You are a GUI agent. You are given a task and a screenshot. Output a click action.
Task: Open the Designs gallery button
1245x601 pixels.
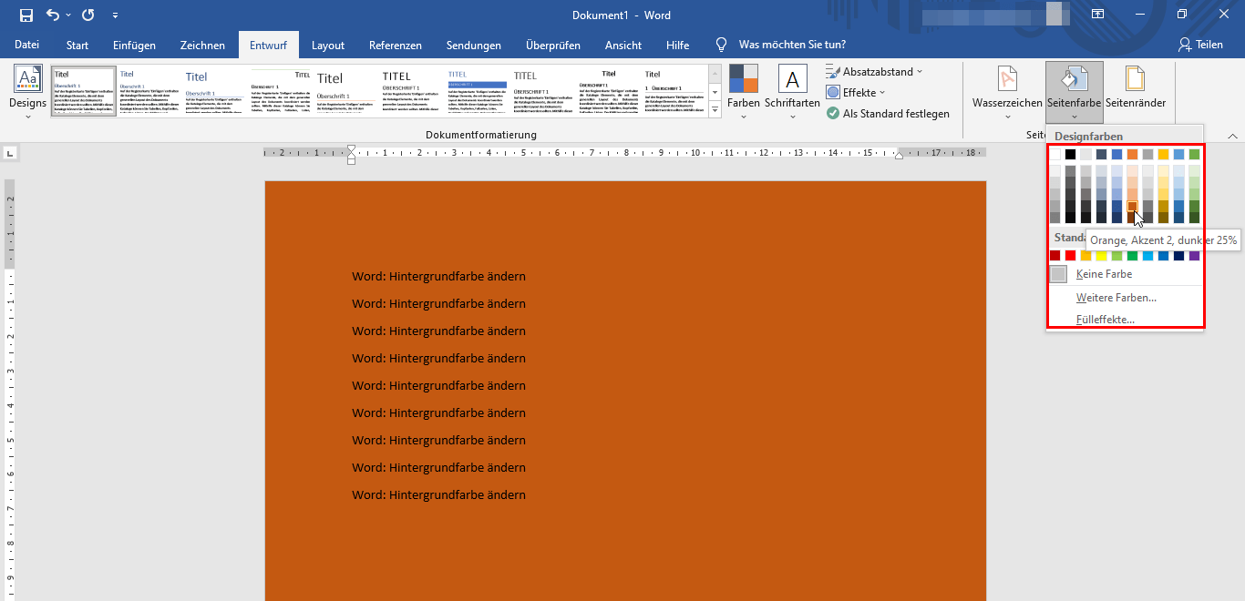click(x=27, y=91)
